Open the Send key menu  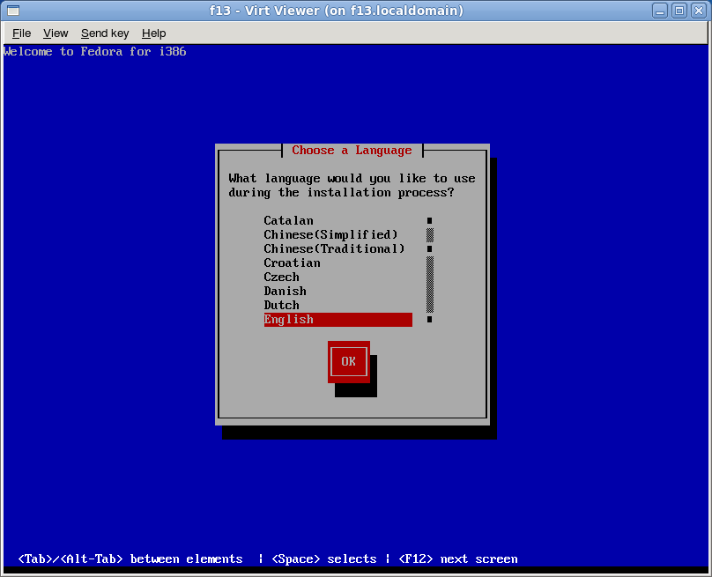[105, 33]
